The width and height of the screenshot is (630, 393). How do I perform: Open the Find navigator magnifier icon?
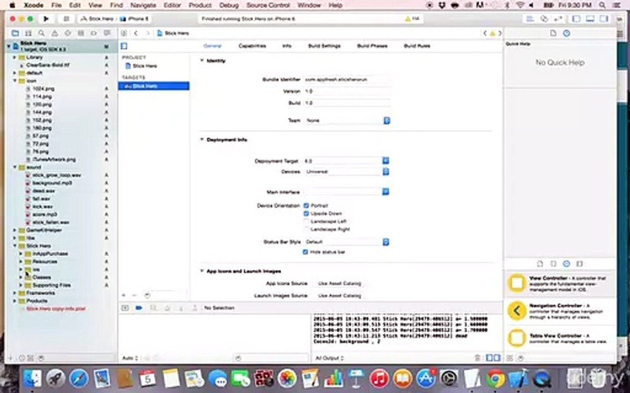(42, 33)
